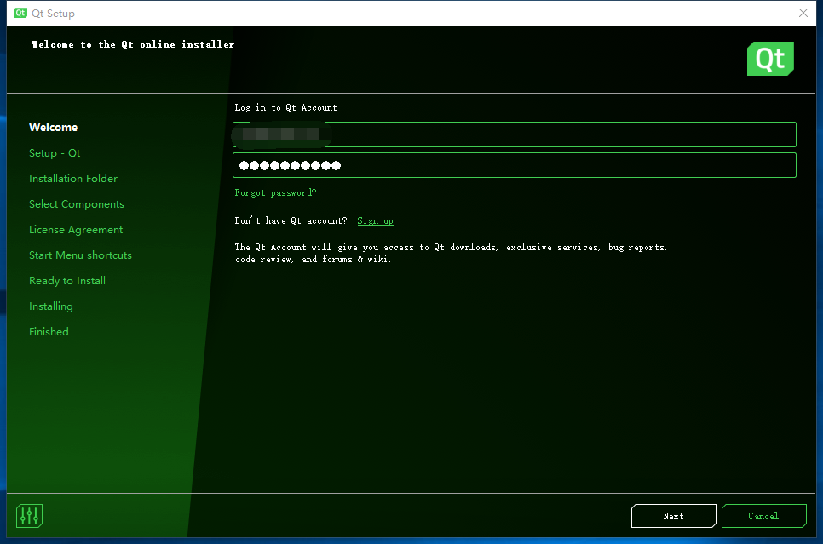Select the Ready to Install step
Viewport: 823px width, 544px height.
point(67,281)
